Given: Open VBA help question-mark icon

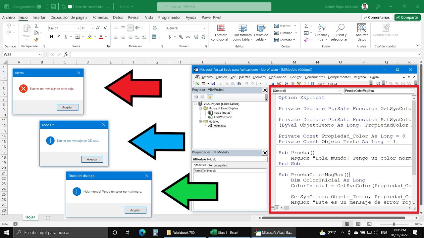Looking at the screenshot, I should 312,84.
